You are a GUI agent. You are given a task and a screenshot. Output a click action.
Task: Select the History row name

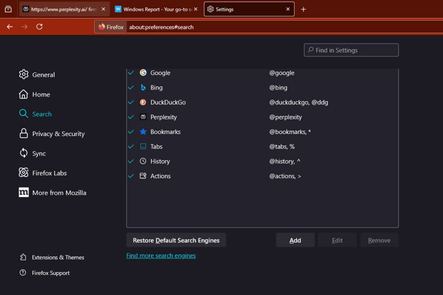pos(160,161)
